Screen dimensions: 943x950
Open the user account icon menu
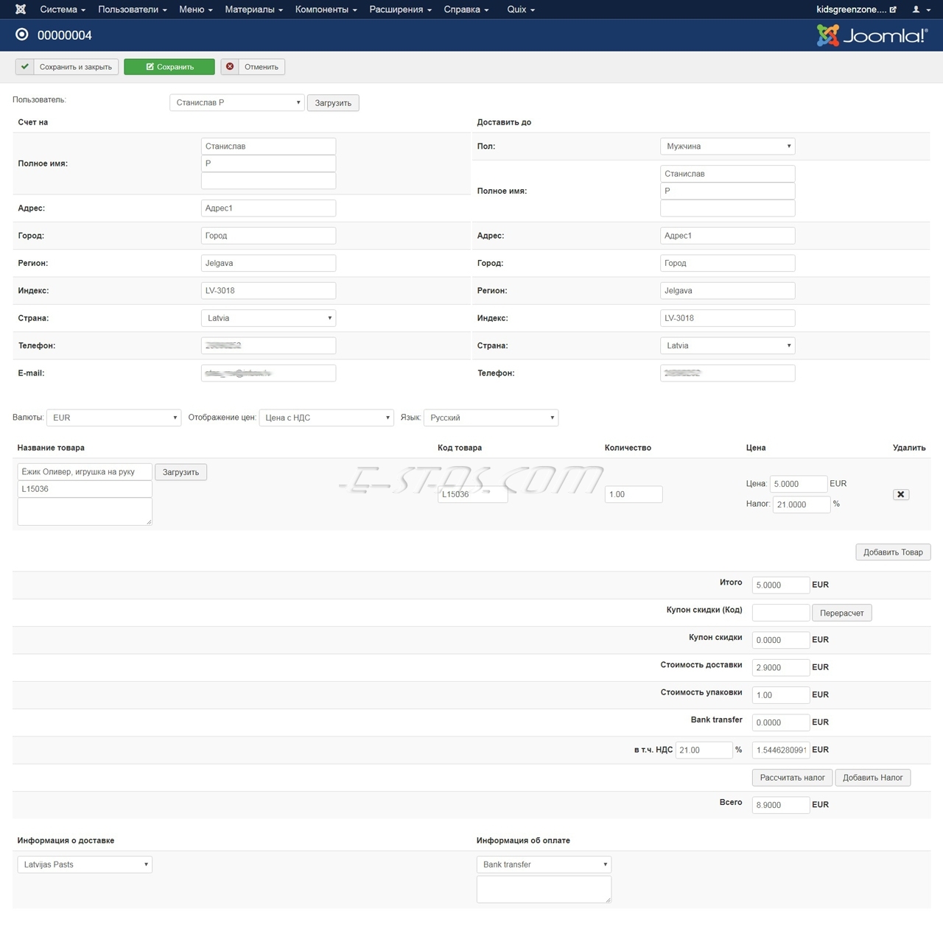[921, 10]
